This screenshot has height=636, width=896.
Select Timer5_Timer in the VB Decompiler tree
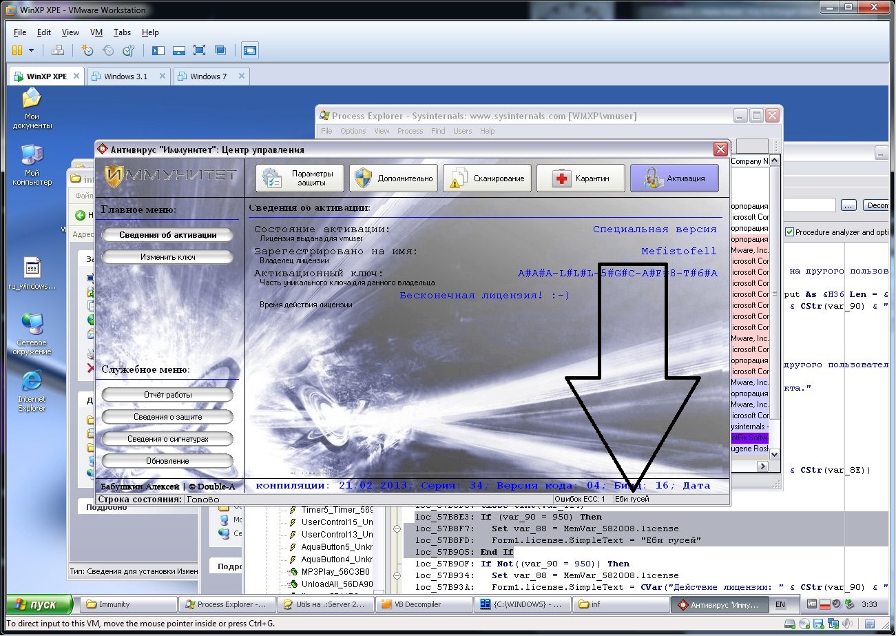[x=336, y=510]
